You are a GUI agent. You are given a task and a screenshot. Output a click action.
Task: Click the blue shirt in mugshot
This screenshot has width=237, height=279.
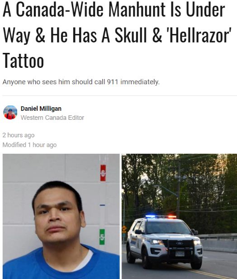[61, 263]
